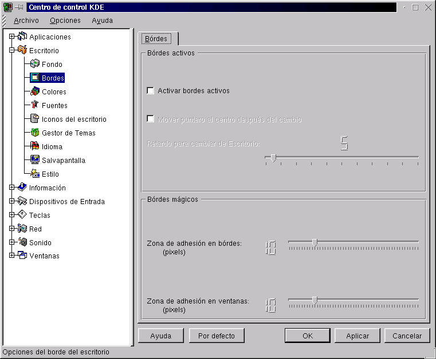Toggle Mover puntero al centro checkbox
The height and width of the screenshot is (359, 436).
(x=151, y=119)
